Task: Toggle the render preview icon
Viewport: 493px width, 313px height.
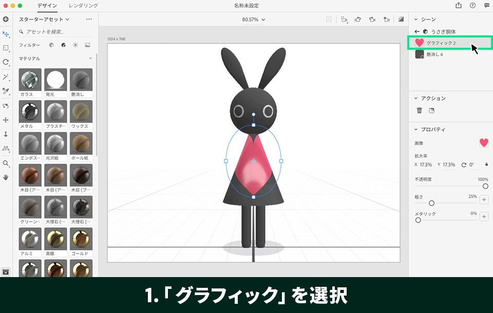Action: (x=401, y=19)
